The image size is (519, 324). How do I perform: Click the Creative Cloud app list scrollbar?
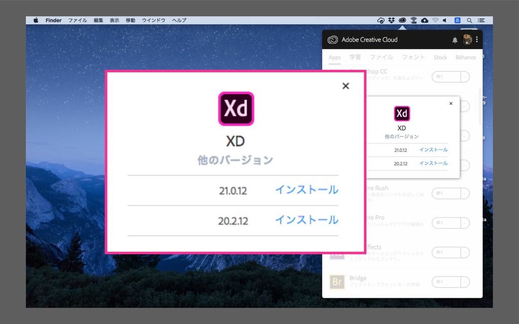tap(480, 106)
